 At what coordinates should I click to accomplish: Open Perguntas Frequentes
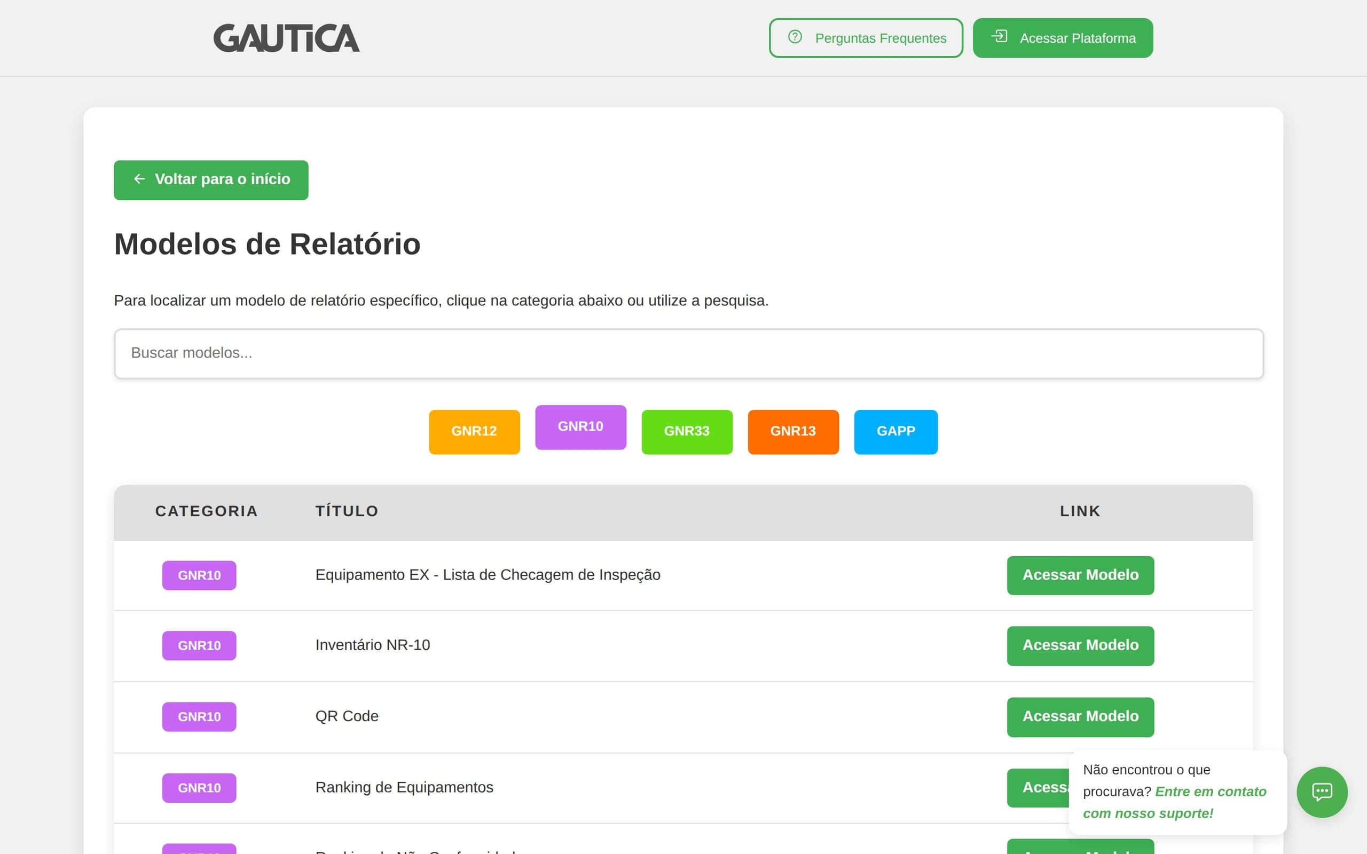[866, 38]
